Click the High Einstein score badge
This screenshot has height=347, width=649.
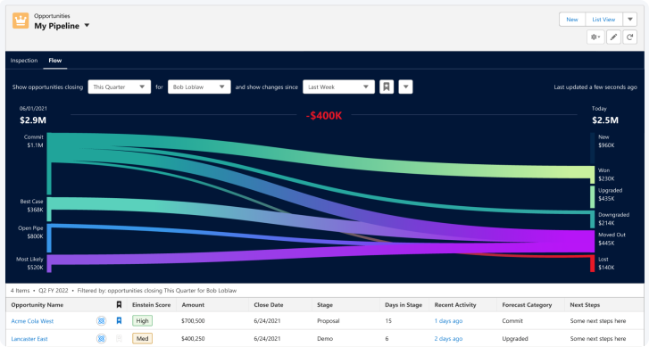pyautogui.click(x=142, y=321)
